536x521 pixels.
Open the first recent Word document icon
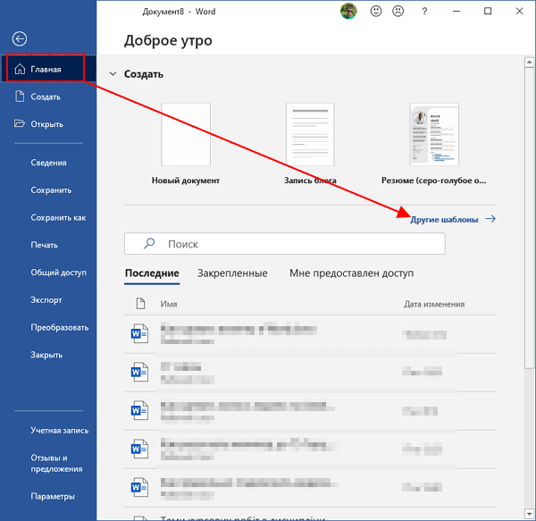[140, 333]
